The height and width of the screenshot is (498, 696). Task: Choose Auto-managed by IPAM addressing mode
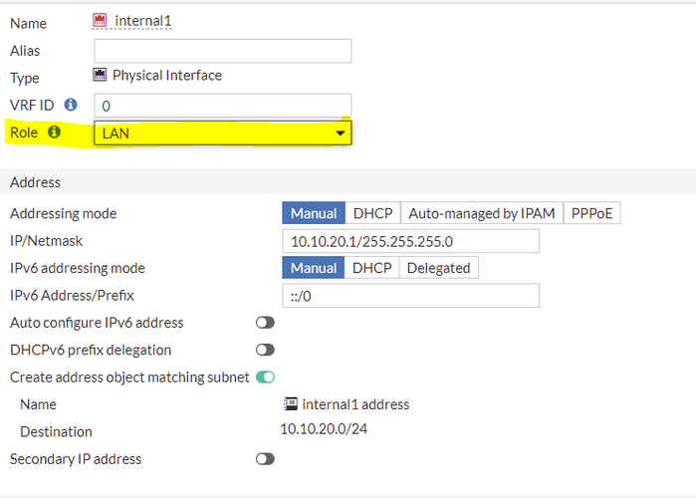tap(481, 213)
